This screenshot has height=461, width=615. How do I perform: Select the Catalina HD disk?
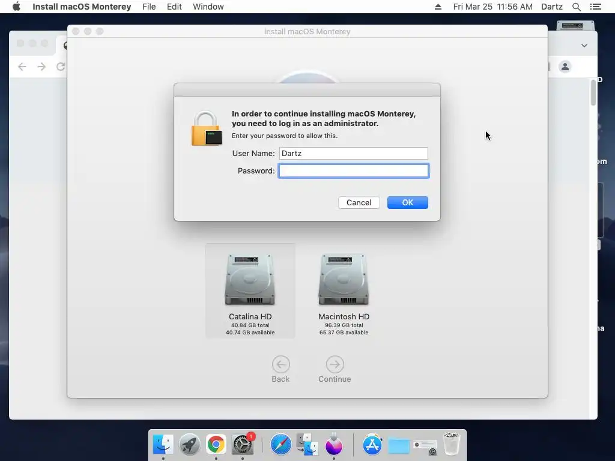coord(250,291)
